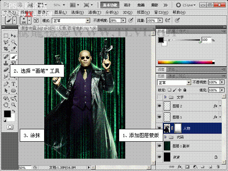Image resolution: width=228 pixels, height=171 pixels.
Task: Click the 基本功能 workspace button
Action: point(110,5)
